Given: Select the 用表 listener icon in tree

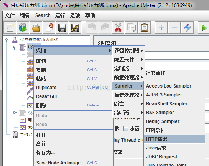Looking at the screenshot, I should (x=23, y=120).
